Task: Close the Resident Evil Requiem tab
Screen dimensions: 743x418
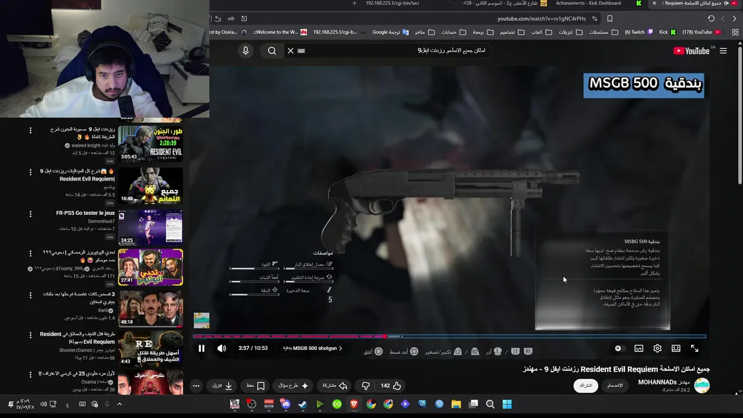Action: [654, 3]
